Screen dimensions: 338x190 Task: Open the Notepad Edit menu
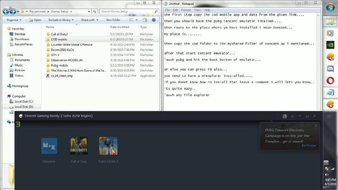coord(175,10)
